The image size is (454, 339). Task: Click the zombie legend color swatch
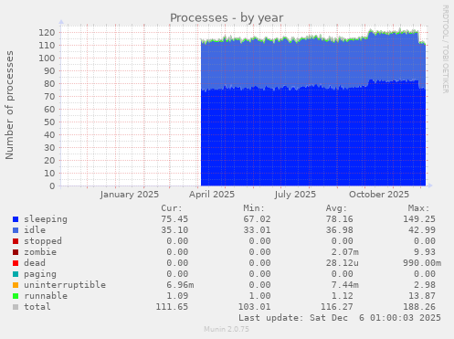[x=16, y=252]
